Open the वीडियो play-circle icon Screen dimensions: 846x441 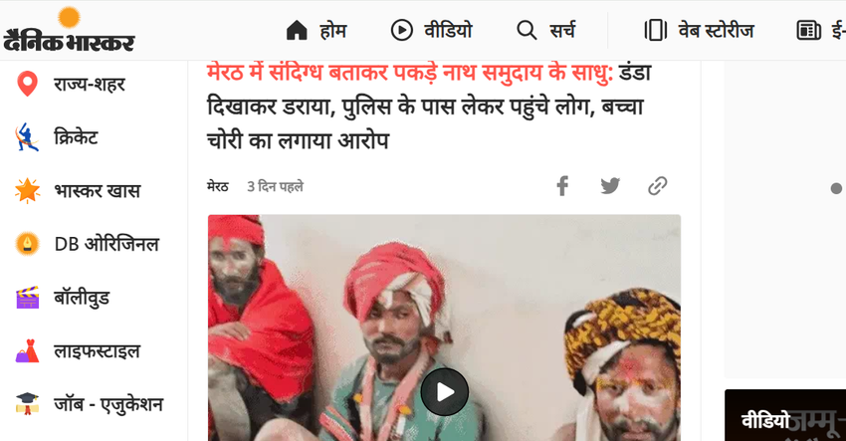[402, 30]
